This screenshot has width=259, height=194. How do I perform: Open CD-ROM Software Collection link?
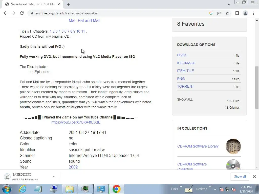coord(192,166)
